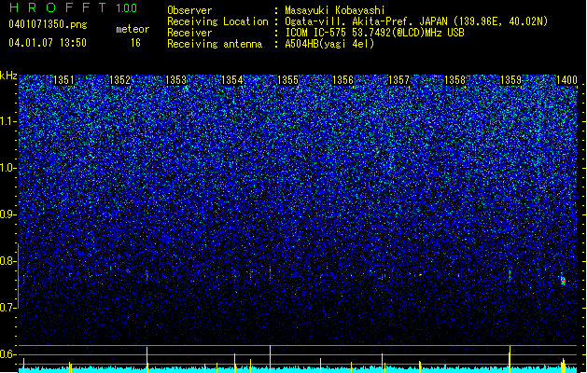Click the HROFFT 1.00 title text
This screenshot has height=373, width=587.
[73, 7]
